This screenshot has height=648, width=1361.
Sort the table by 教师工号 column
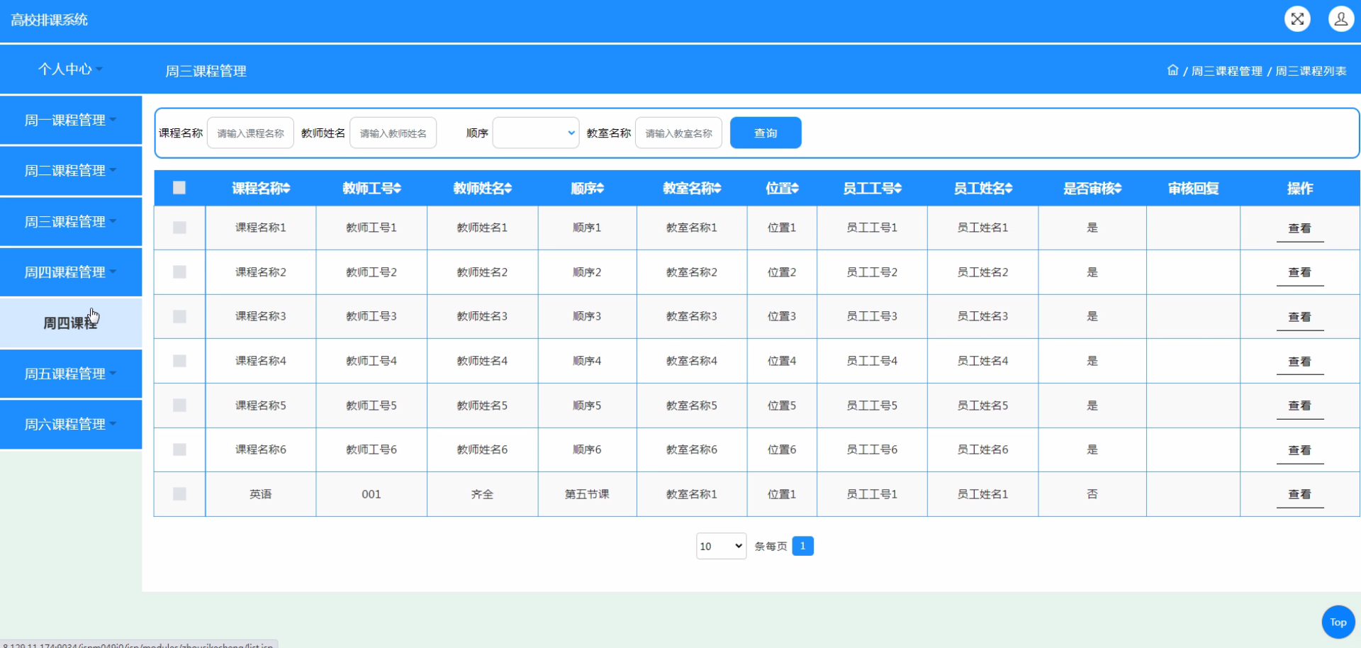[371, 188]
